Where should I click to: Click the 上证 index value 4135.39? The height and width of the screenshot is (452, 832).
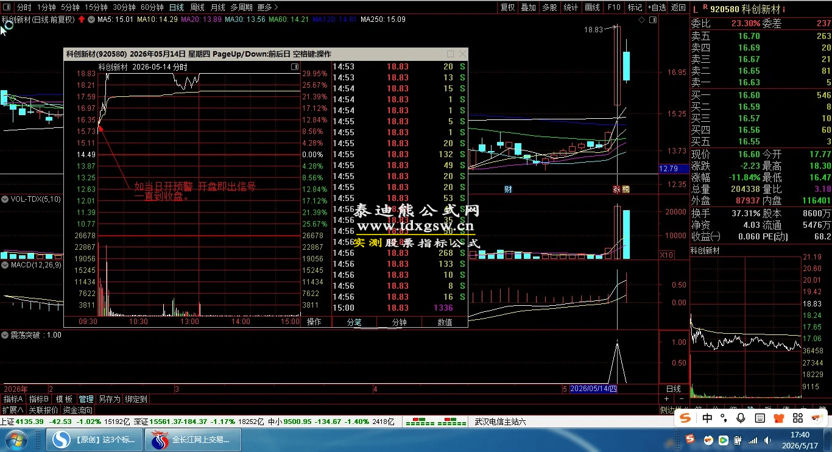point(29,422)
